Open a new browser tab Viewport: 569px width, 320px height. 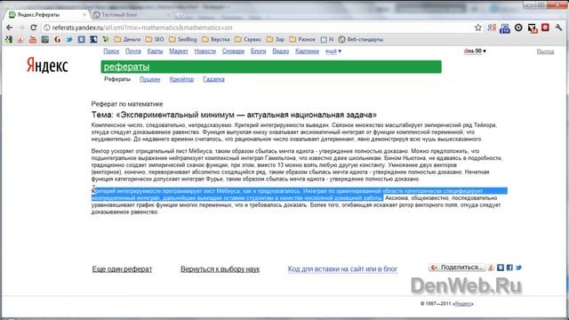(x=180, y=15)
